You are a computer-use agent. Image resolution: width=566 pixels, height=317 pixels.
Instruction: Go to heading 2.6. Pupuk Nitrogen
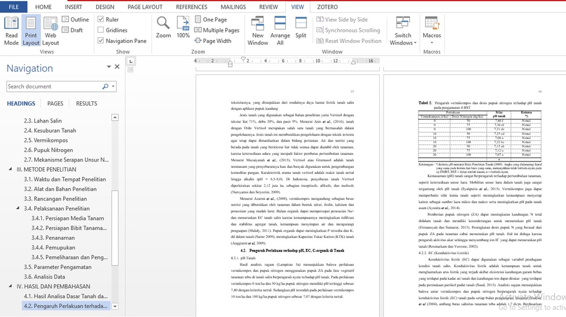click(x=48, y=150)
